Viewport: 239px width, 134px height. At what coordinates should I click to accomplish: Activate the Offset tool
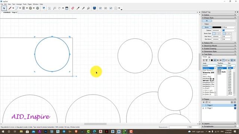43,8
